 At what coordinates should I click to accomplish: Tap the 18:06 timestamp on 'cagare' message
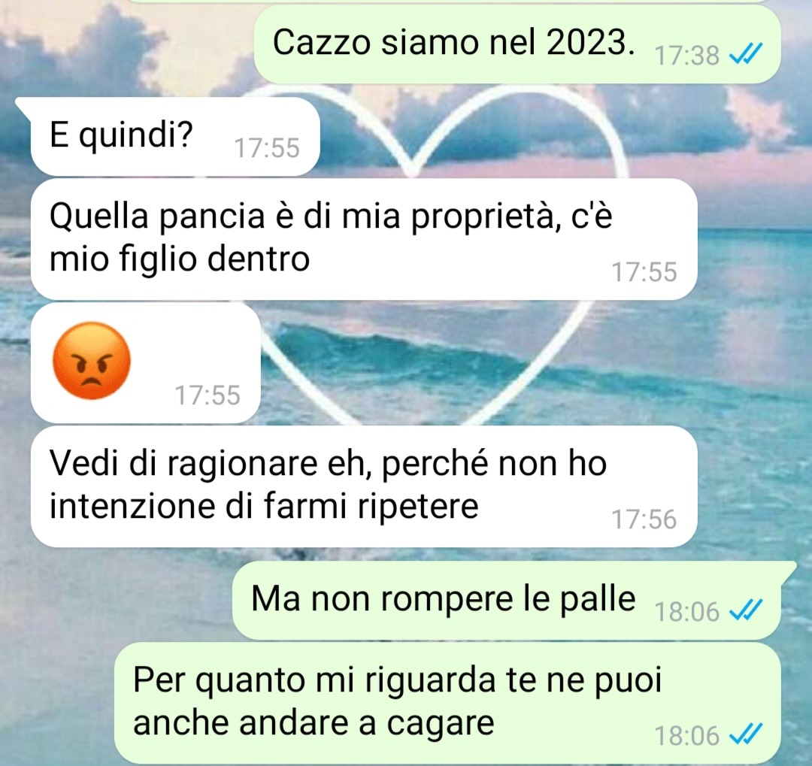687,736
